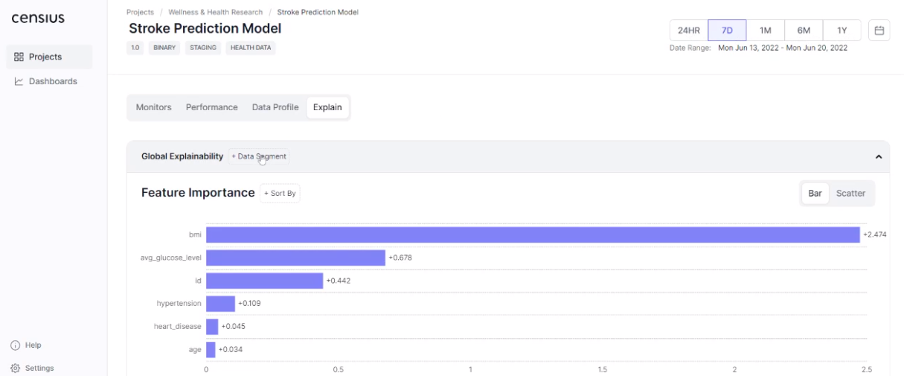Open the Explain tab

coord(327,107)
